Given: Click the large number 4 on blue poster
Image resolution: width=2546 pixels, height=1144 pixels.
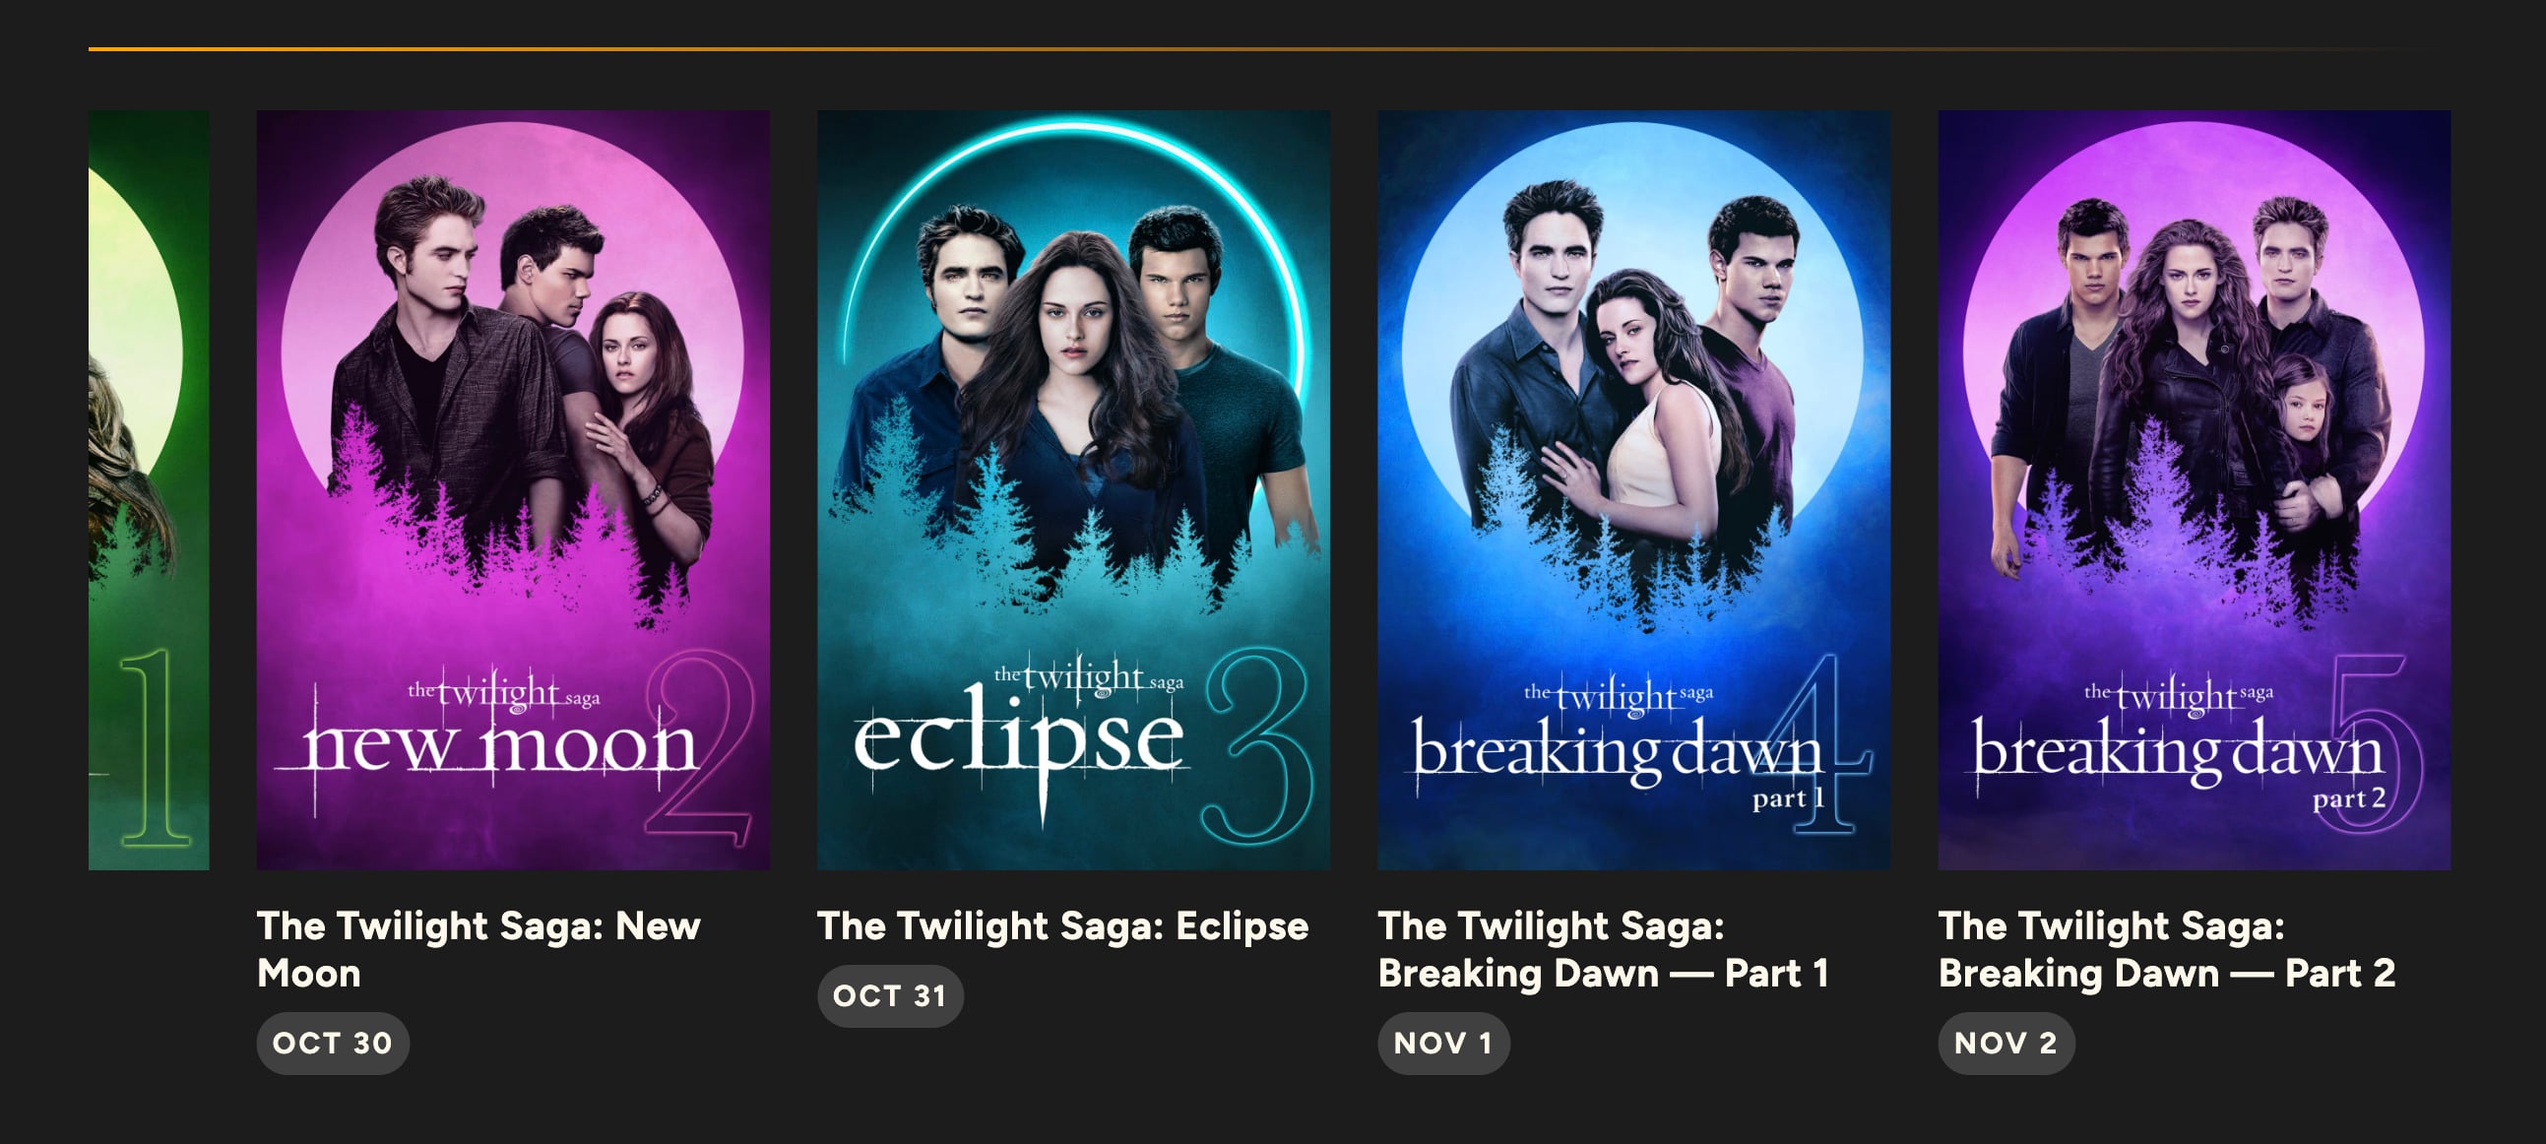Looking at the screenshot, I should coord(1828,746).
